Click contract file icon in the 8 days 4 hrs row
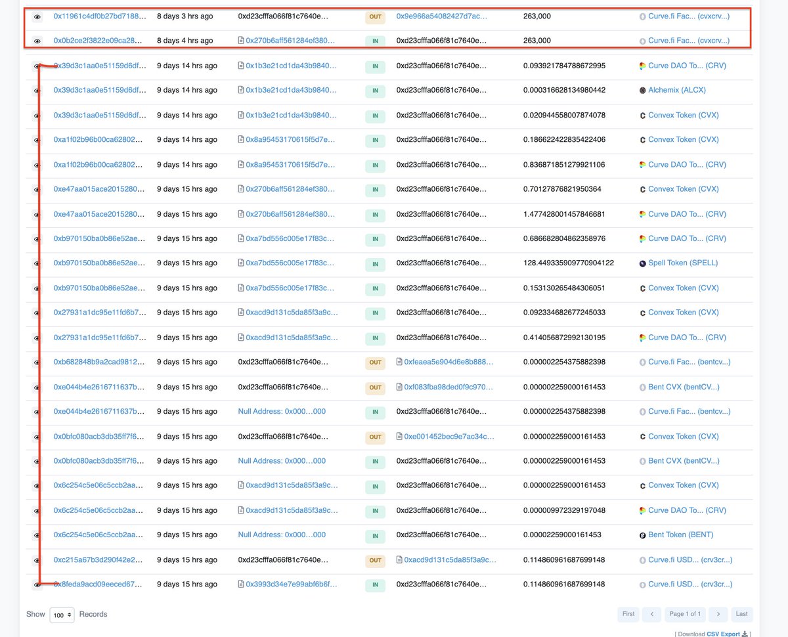 click(241, 41)
